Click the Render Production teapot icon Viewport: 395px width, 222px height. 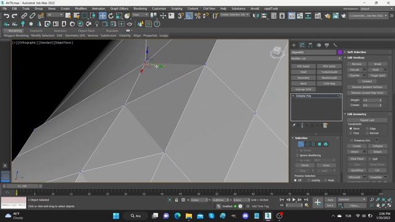tap(343, 16)
